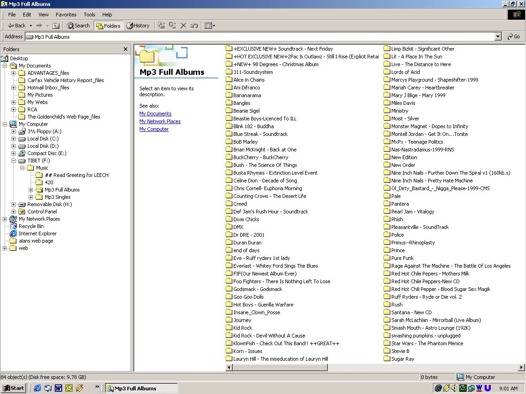
Task: Follow the My Documents link under See also
Action: (155, 114)
